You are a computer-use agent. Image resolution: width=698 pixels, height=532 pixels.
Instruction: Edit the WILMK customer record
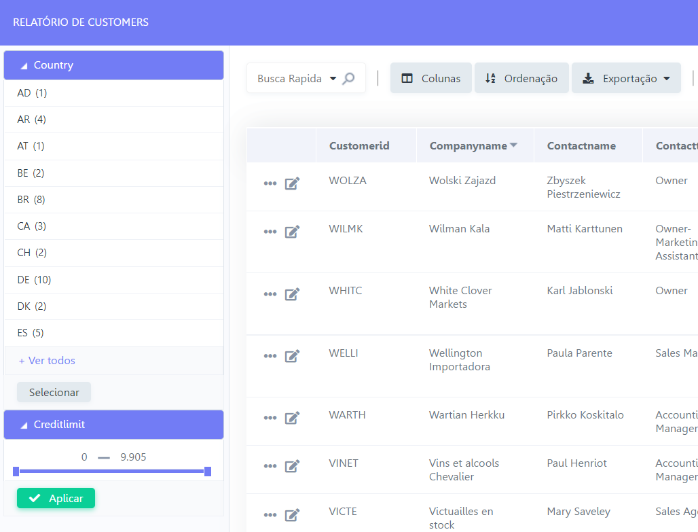point(292,231)
